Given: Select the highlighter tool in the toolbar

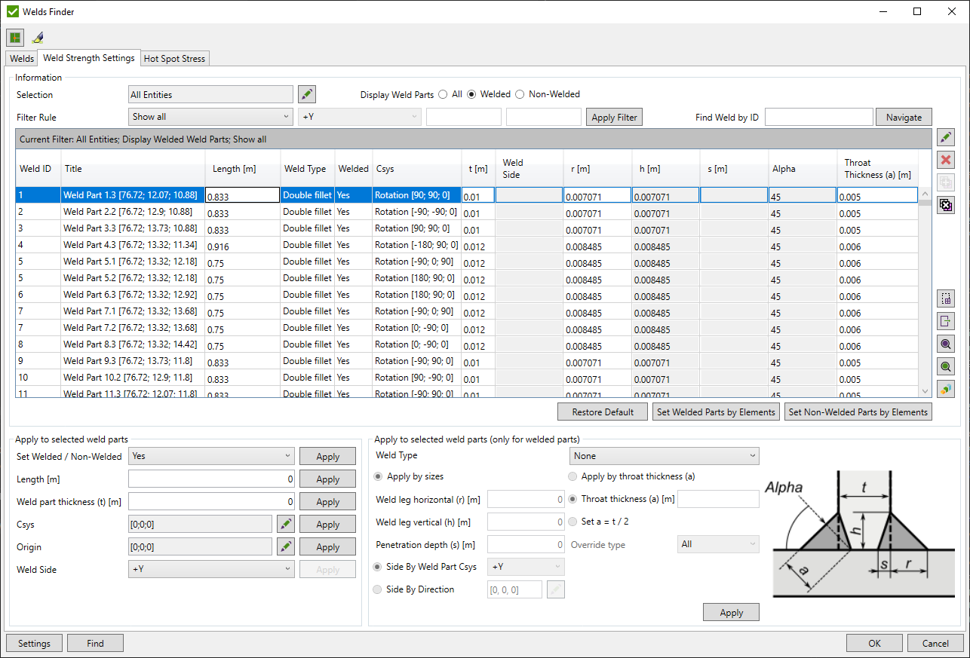Looking at the screenshot, I should (x=38, y=37).
